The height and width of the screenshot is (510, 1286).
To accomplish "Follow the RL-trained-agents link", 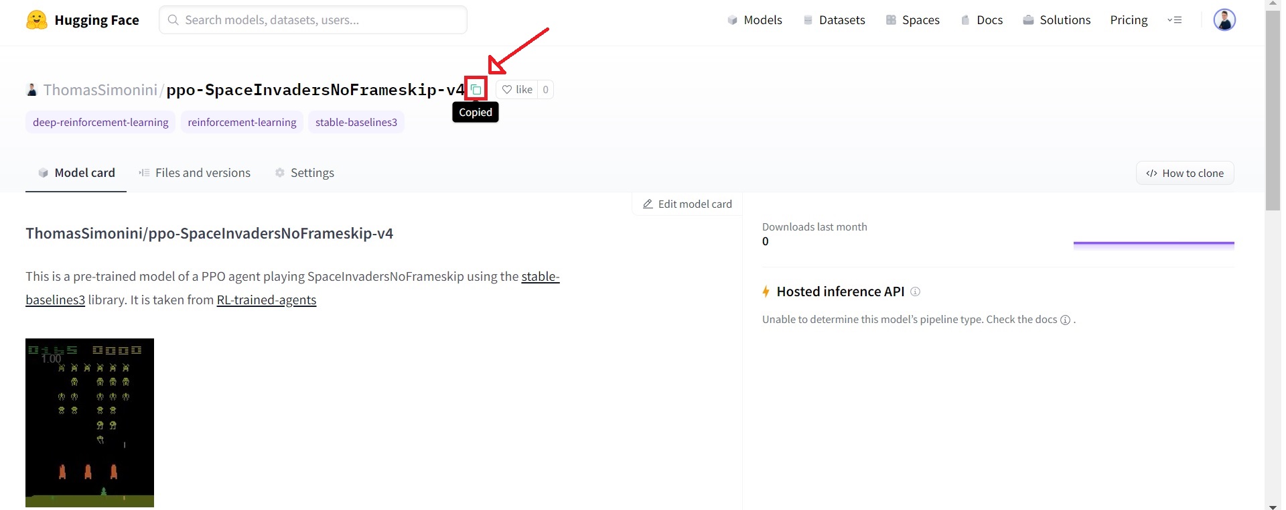I will pyautogui.click(x=266, y=300).
